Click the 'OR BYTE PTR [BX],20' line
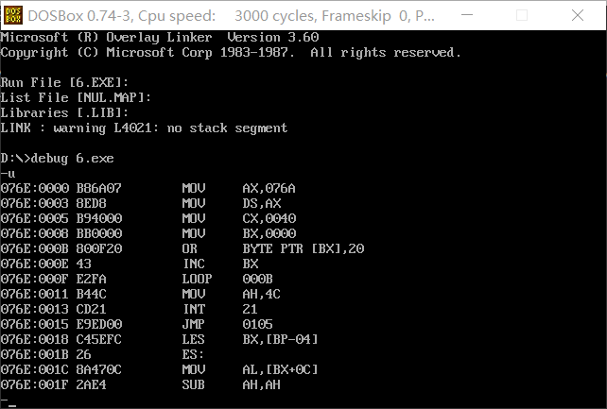The image size is (607, 409). coord(182,248)
